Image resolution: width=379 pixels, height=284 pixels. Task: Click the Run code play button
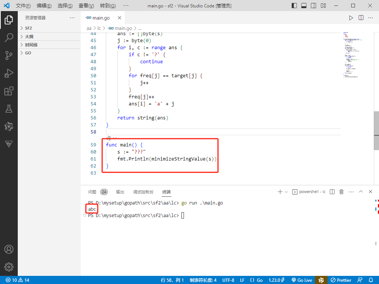[351, 18]
